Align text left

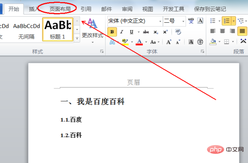tap(213, 31)
